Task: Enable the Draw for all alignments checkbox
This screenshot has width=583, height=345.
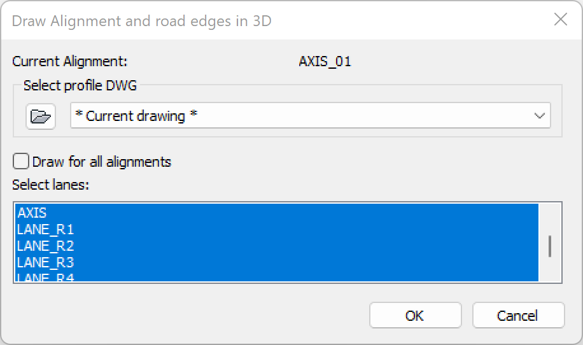Action: point(21,161)
